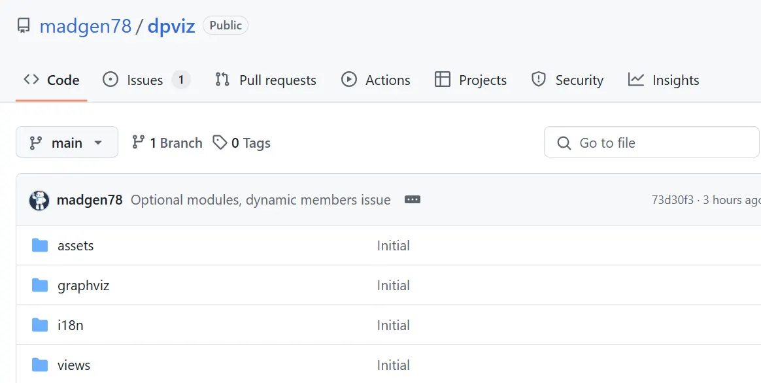Screen dimensions: 761x383
Task: Open the main branch dropdown
Action: (x=67, y=142)
